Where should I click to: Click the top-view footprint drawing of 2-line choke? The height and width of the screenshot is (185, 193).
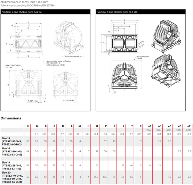[28, 44]
